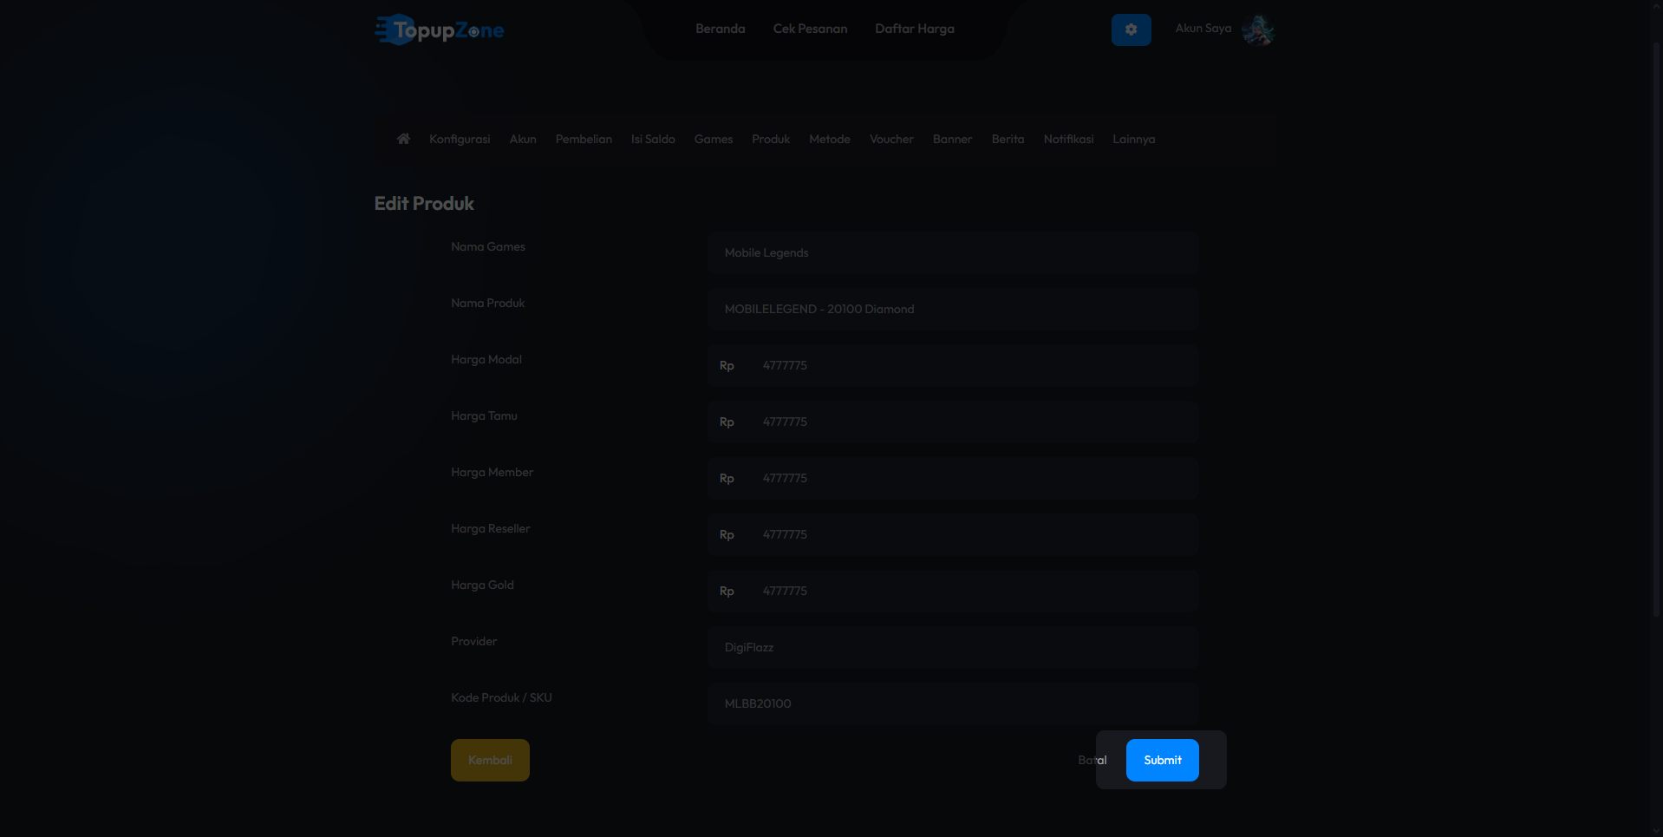Click the Rp prefix in Harga Tamu row

(x=727, y=422)
